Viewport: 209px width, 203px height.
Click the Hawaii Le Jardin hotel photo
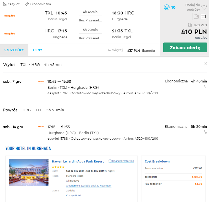click(29, 173)
